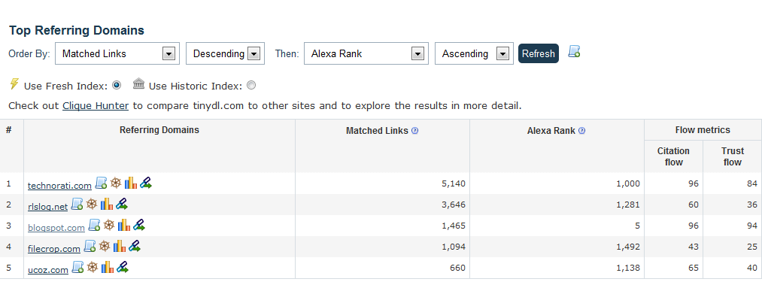This screenshot has height=285, width=762.
Task: Click the lightning bolt Fresh Index icon
Action: click(x=14, y=84)
